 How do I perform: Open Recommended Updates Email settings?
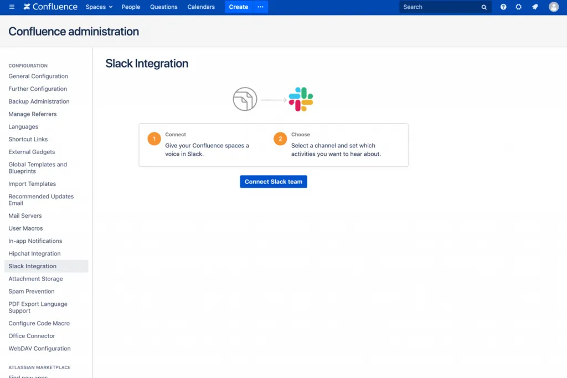click(x=41, y=200)
